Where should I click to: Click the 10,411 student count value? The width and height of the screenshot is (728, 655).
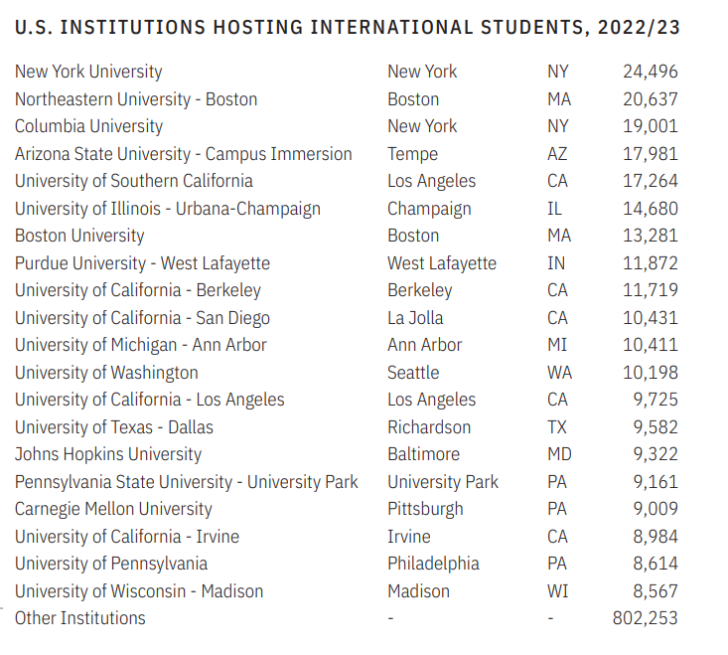point(650,345)
